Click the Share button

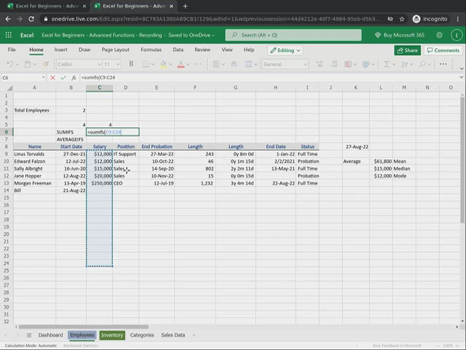point(407,50)
